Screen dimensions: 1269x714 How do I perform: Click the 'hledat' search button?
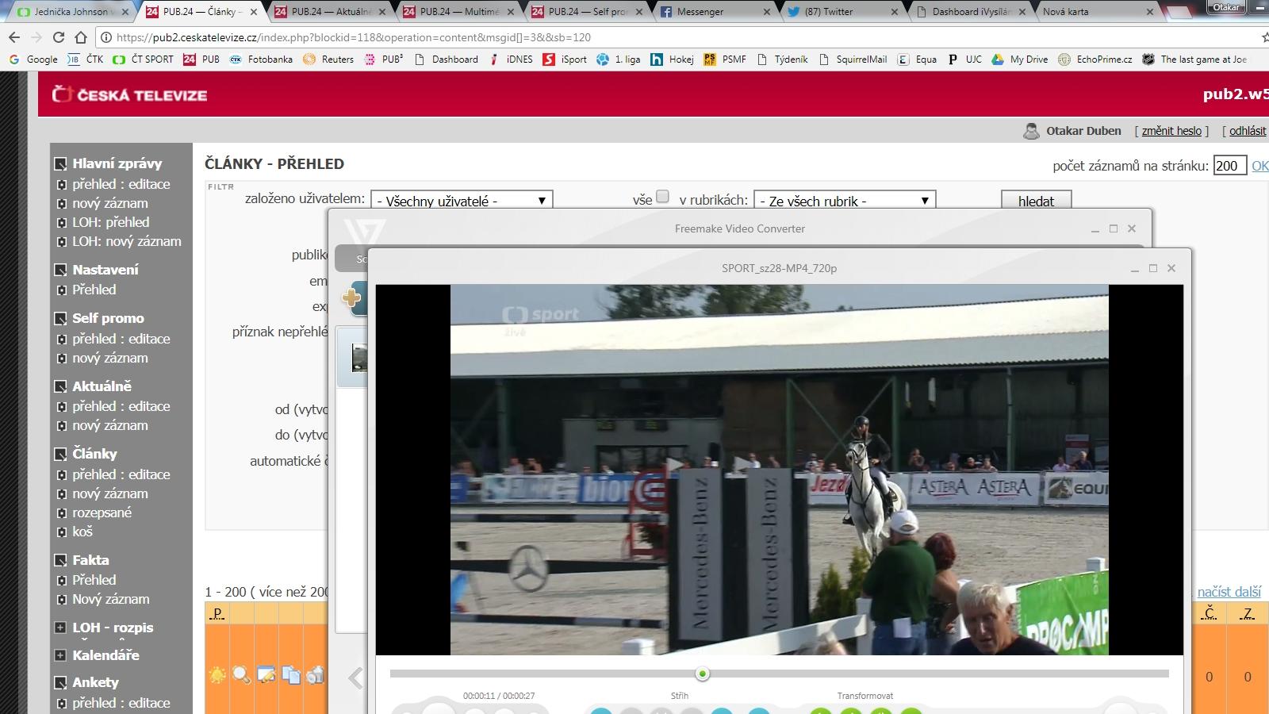[x=1036, y=200]
